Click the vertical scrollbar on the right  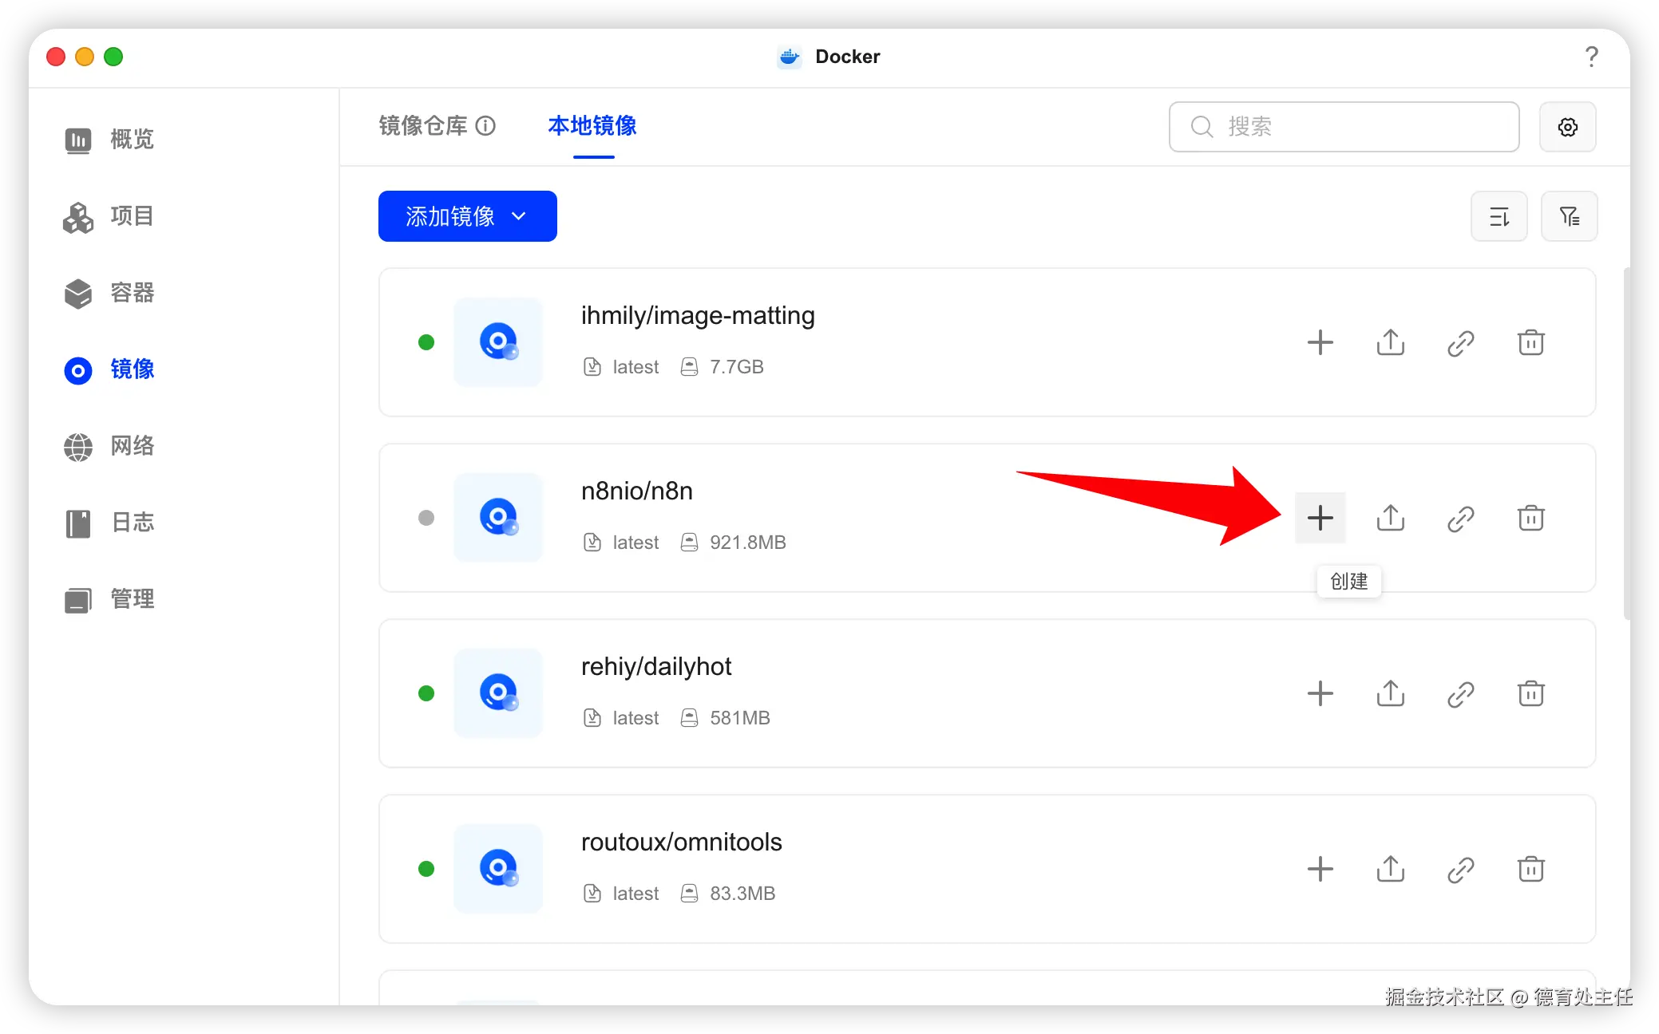click(x=1625, y=444)
